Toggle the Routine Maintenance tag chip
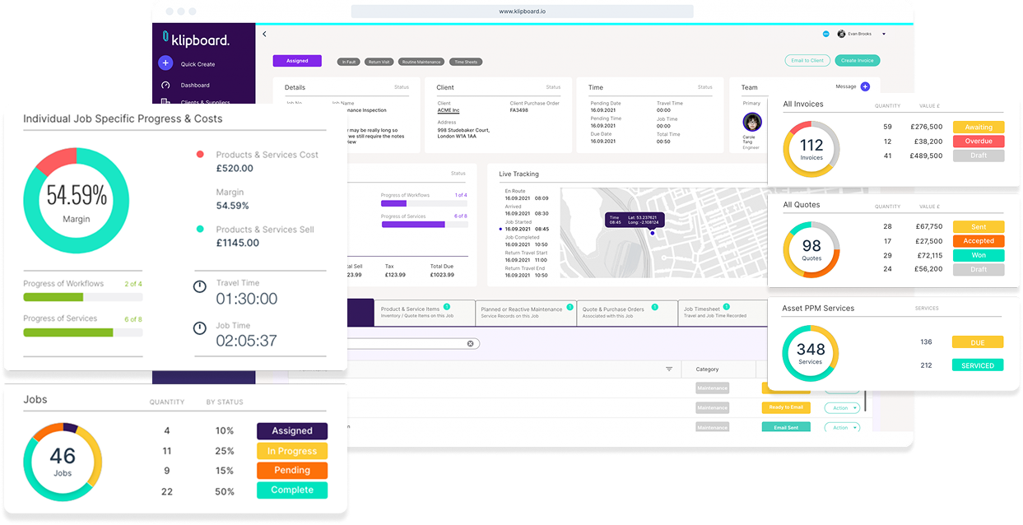Screen dimensions: 1023x525 (x=421, y=62)
